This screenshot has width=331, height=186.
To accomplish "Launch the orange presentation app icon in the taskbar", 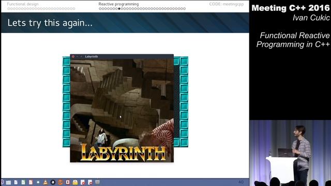I will [x=31, y=182].
